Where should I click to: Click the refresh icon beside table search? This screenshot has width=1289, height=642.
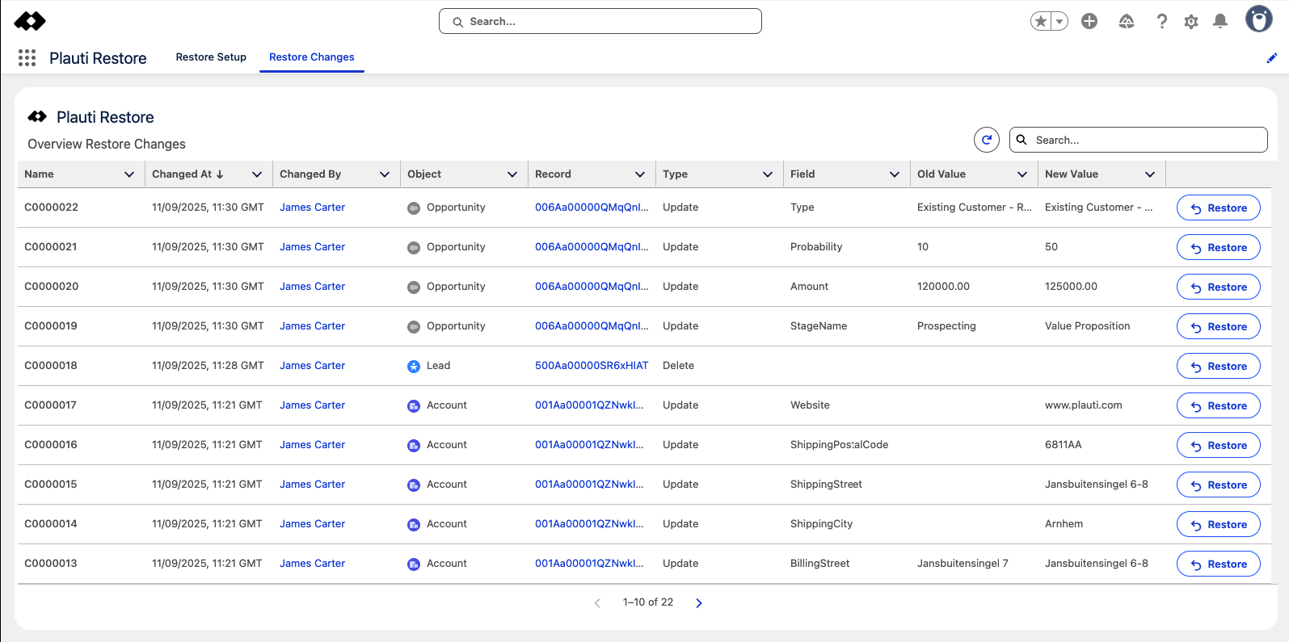tap(986, 140)
